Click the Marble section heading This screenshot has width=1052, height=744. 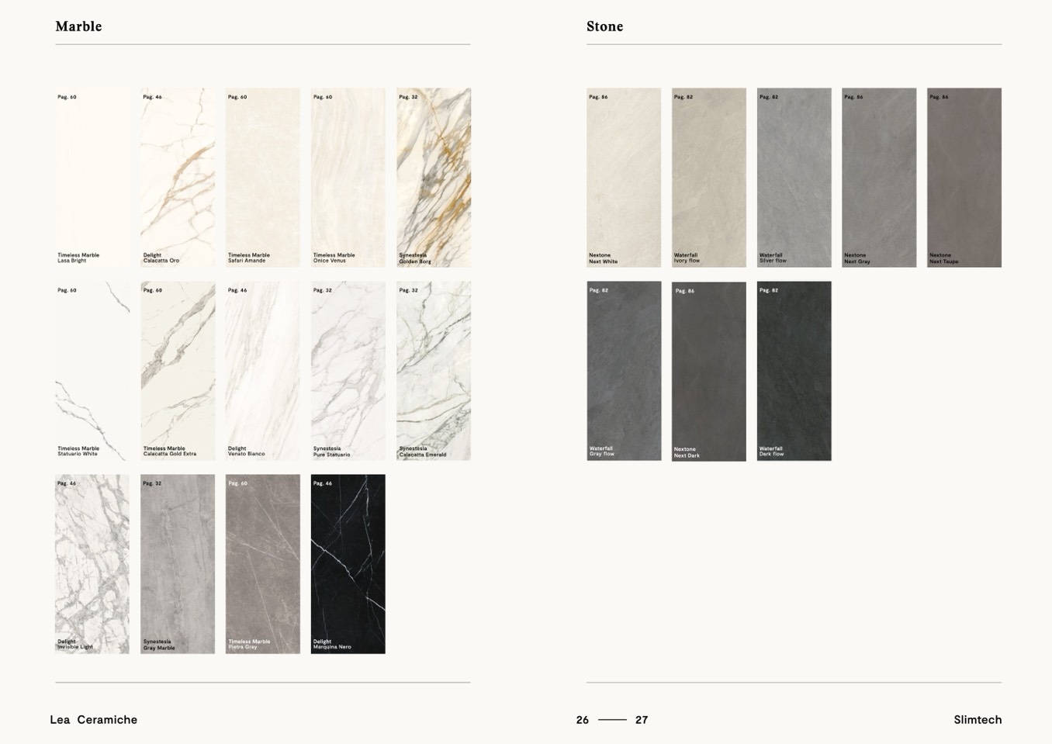tap(78, 26)
